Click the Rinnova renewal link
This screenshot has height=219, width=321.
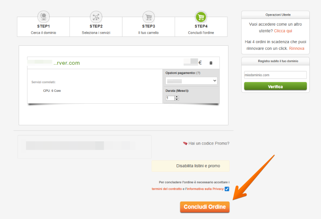coord(296,48)
